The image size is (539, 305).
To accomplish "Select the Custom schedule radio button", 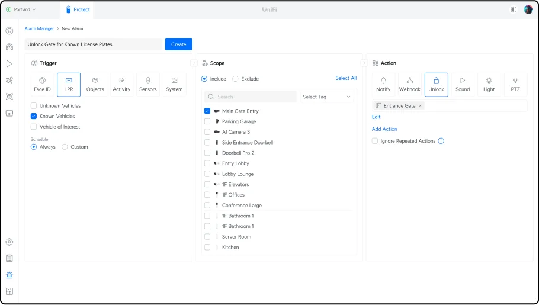I will [x=65, y=147].
